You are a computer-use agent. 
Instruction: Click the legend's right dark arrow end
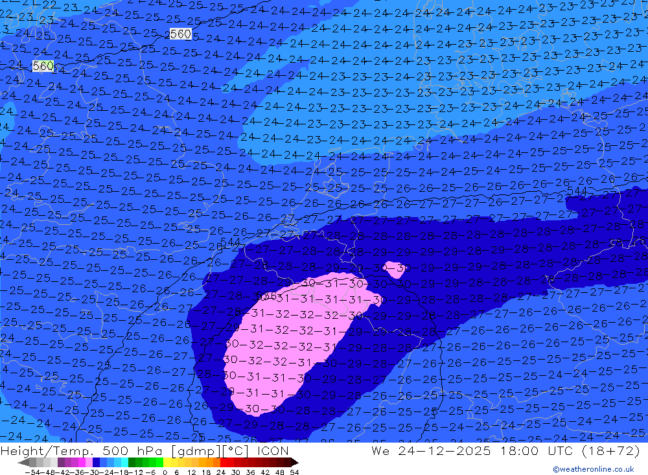(295, 462)
